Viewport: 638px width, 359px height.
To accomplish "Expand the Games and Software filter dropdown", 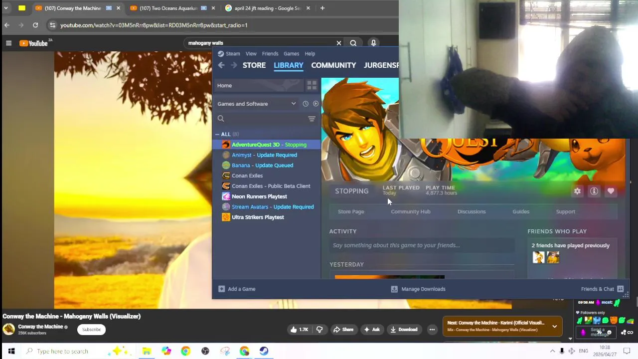I will (257, 104).
